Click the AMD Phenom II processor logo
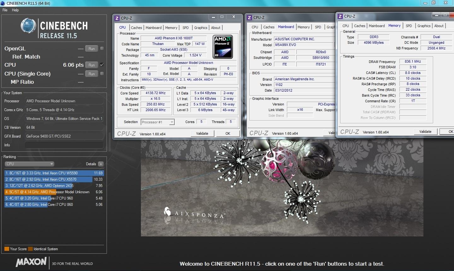Image resolution: width=454 pixels, height=271 pixels. (x=223, y=47)
